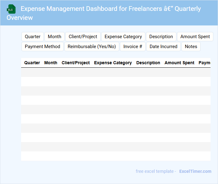Select the Payment Method tag

click(43, 47)
